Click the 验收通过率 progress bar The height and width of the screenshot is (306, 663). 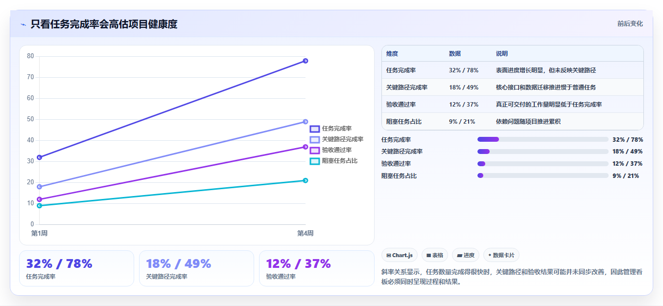pyautogui.click(x=543, y=164)
